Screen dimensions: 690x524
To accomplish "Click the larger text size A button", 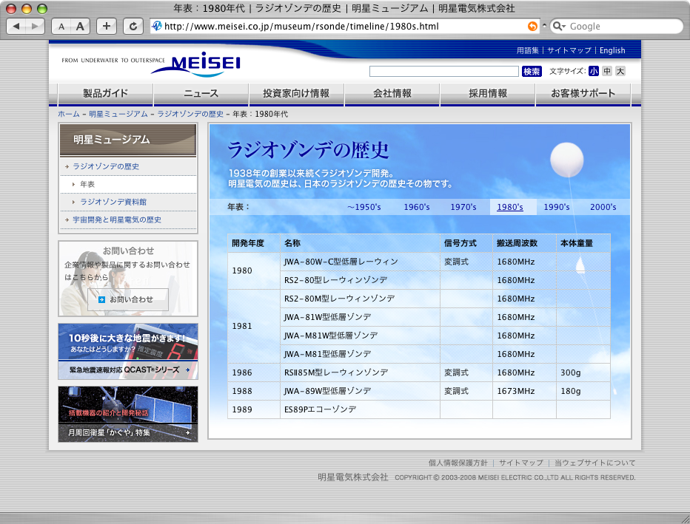I will tap(80, 26).
